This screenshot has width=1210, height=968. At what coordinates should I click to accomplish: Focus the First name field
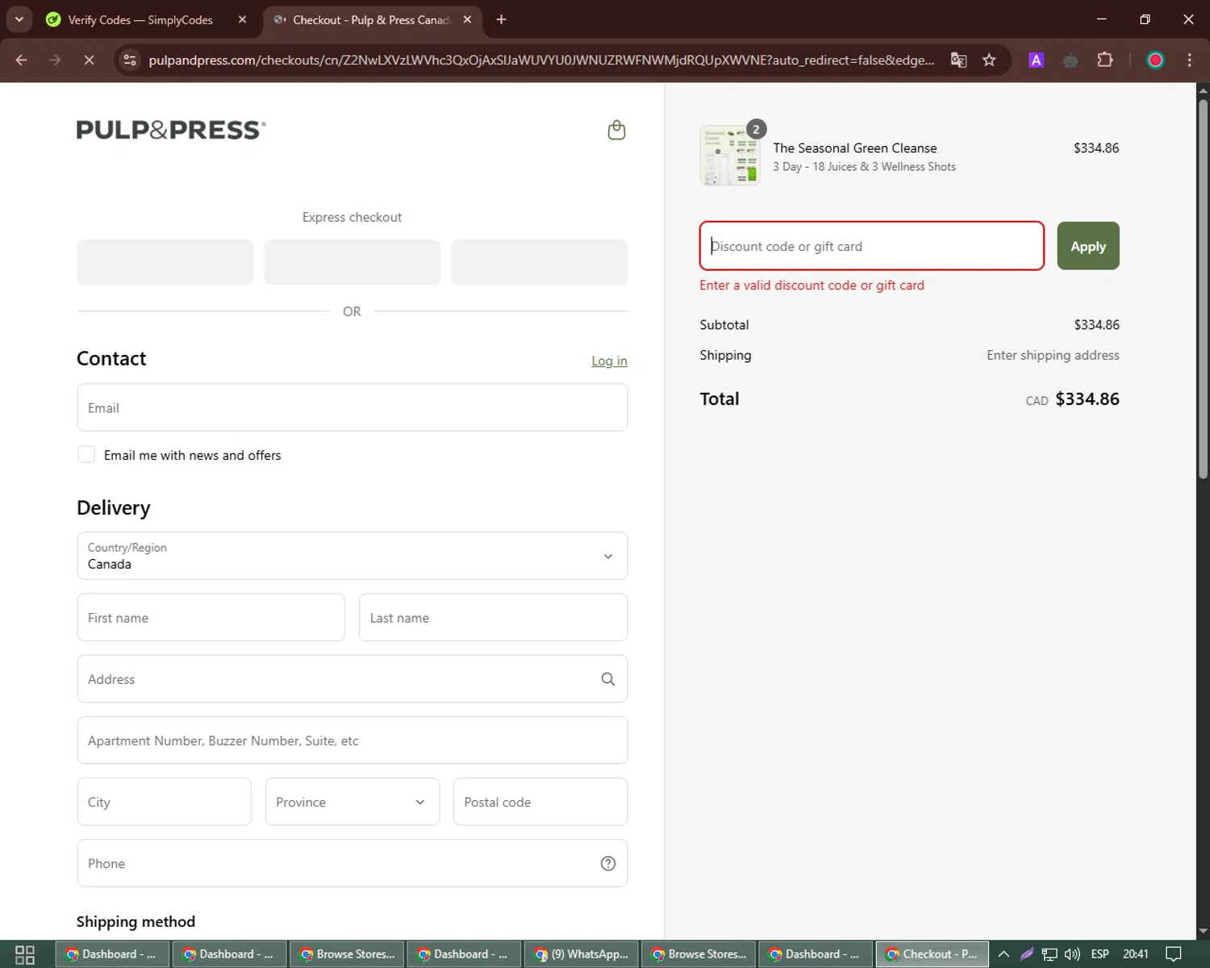pos(211,618)
